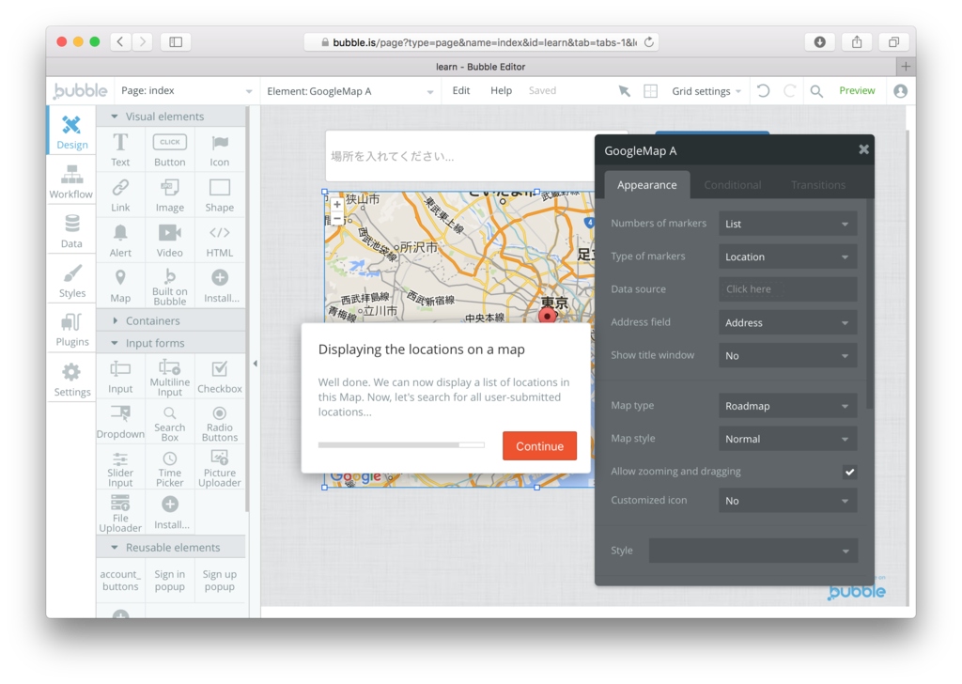The image size is (962, 684).
Task: Click the Continue button
Action: [x=539, y=446]
